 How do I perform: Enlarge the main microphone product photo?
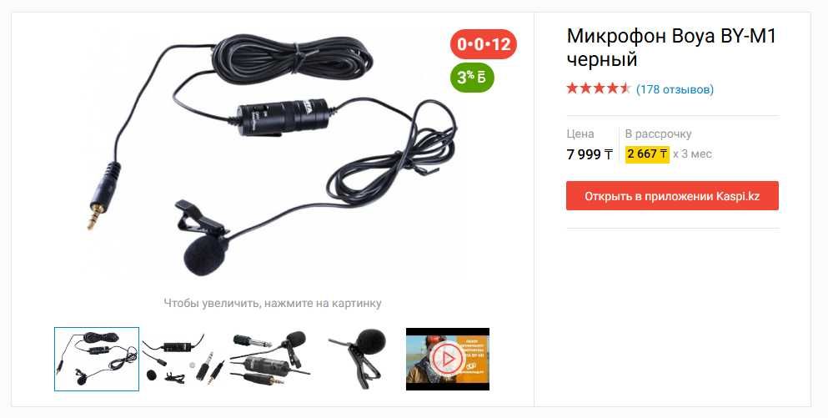tap(272, 154)
